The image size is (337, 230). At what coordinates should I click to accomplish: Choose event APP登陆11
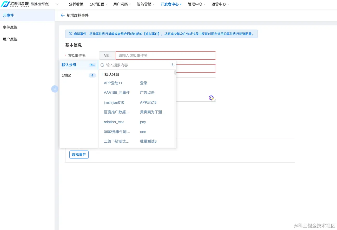tap(113, 83)
